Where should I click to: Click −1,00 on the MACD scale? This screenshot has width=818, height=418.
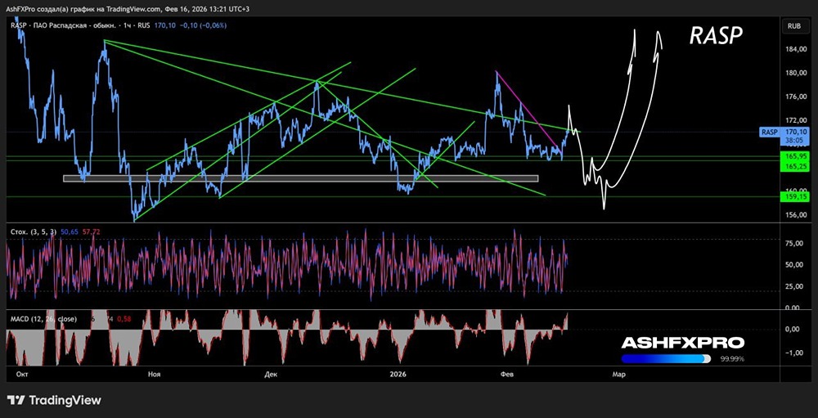(796, 353)
